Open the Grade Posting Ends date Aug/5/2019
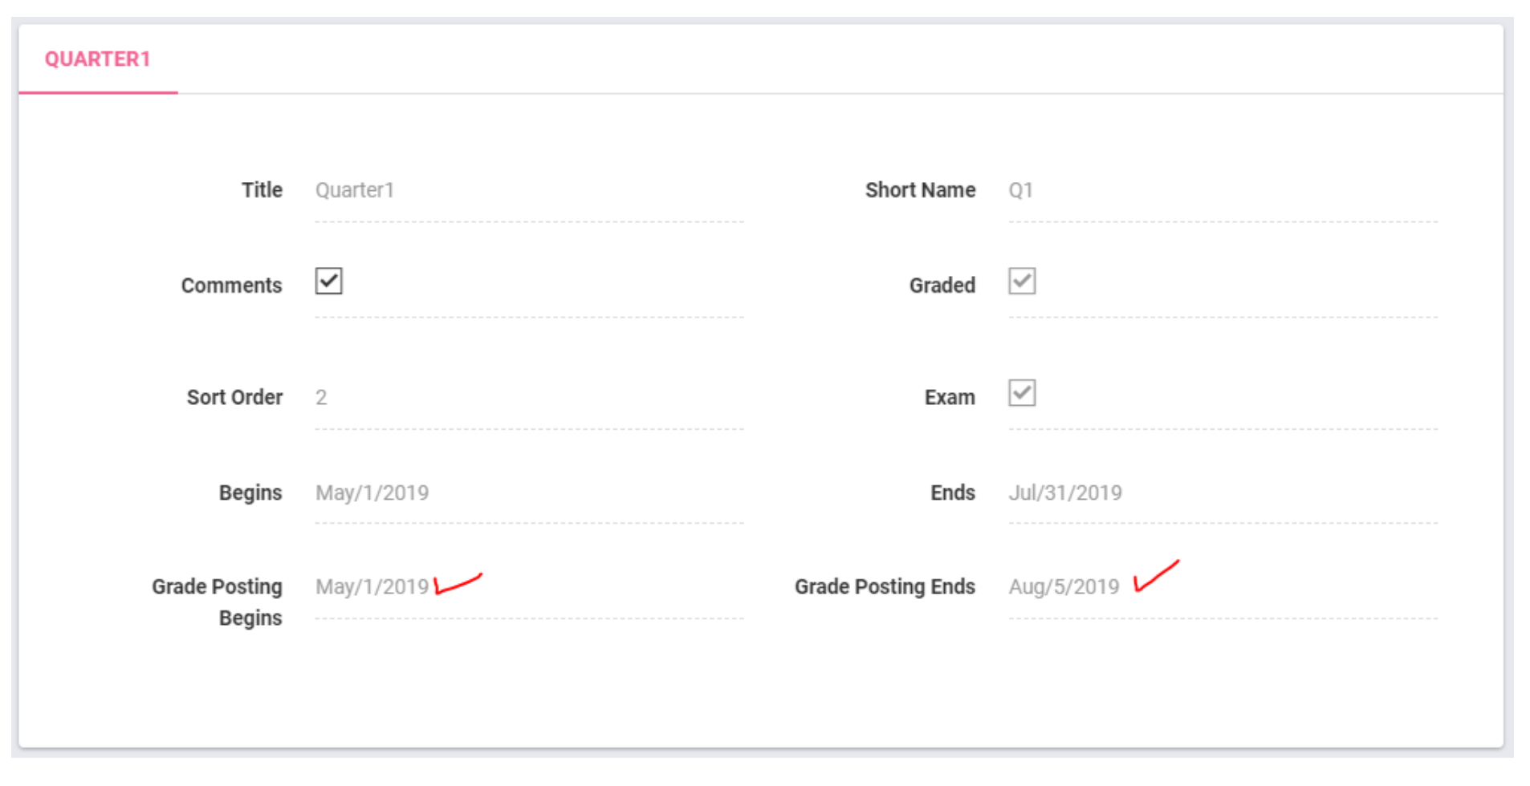 tap(1063, 587)
